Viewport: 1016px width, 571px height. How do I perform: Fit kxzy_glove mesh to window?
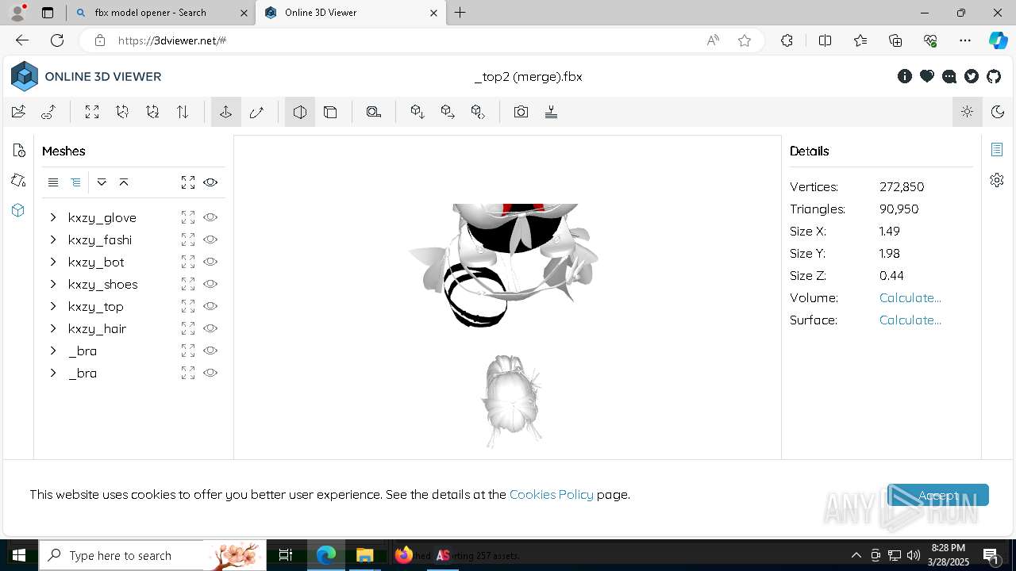tap(188, 217)
